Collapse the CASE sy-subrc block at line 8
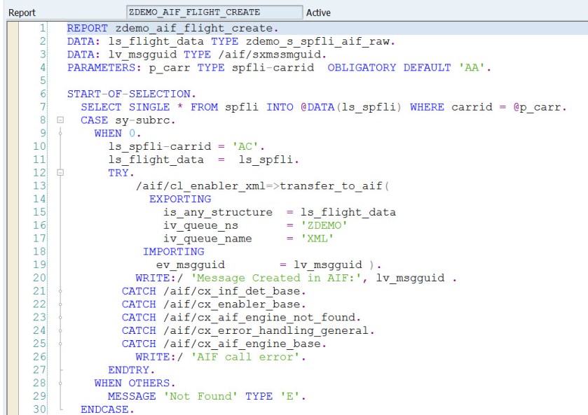Screen dimensions: 588x415 click(60, 120)
